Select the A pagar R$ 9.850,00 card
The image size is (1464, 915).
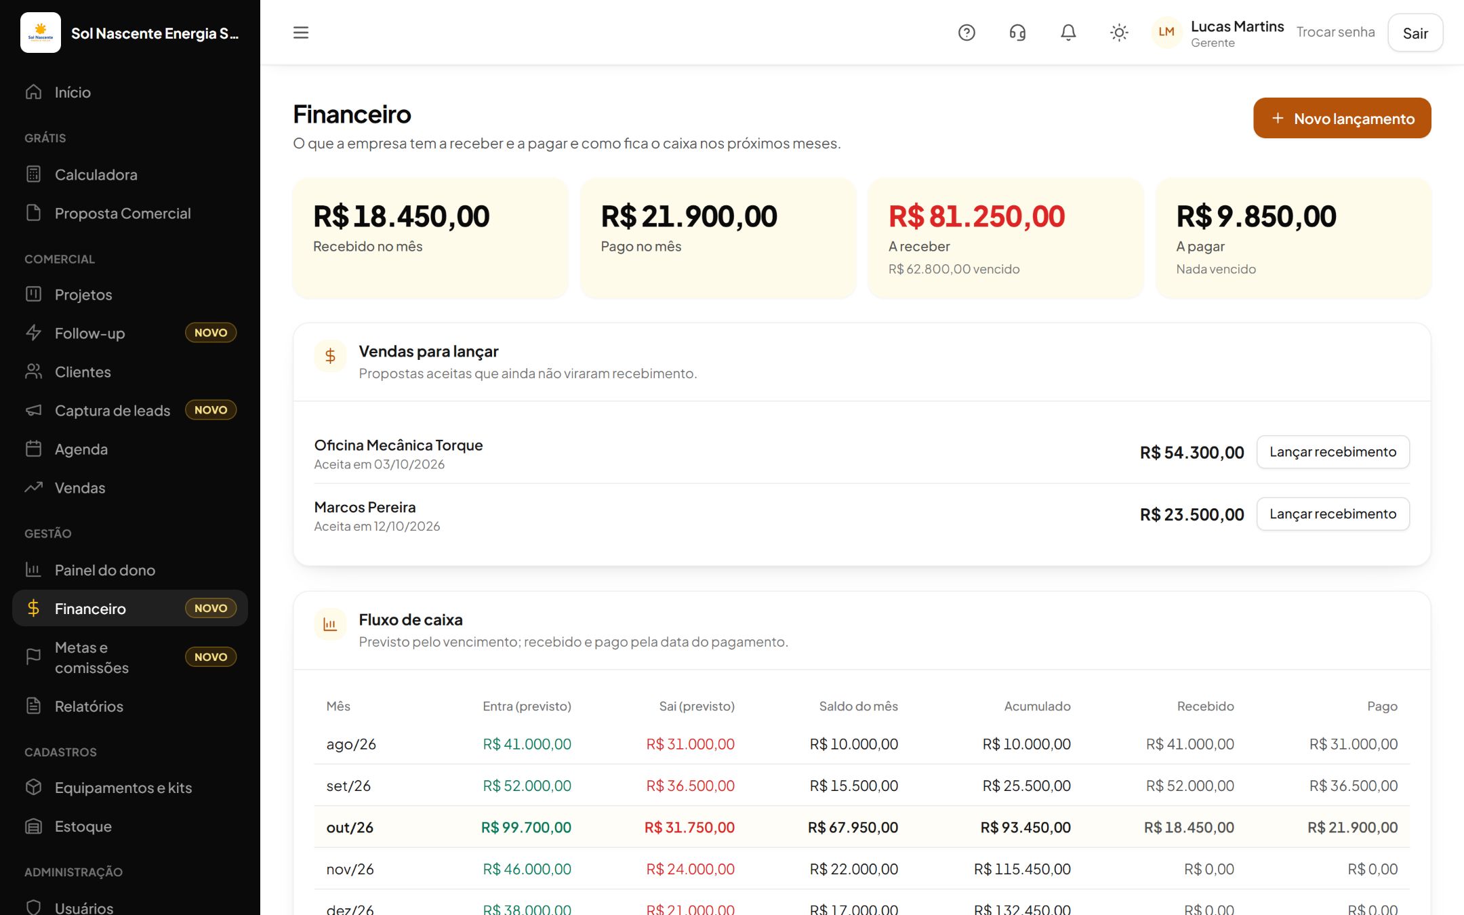(1293, 238)
